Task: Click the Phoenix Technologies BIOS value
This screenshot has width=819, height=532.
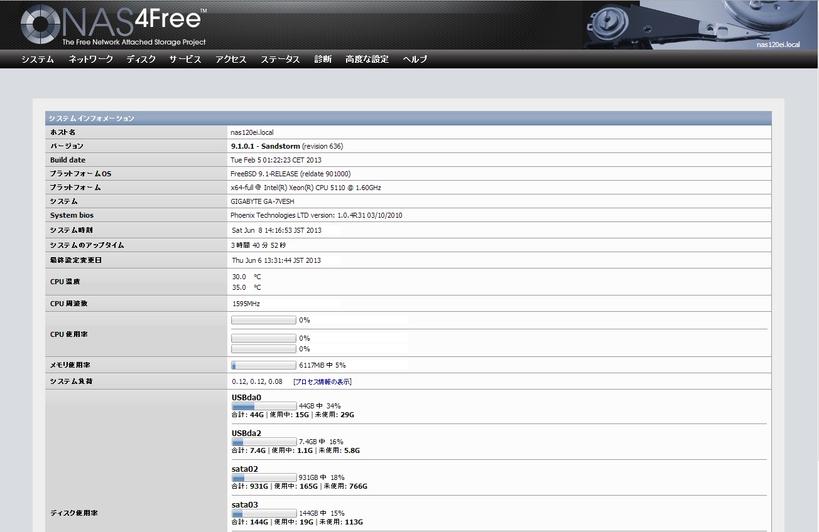Action: point(317,215)
